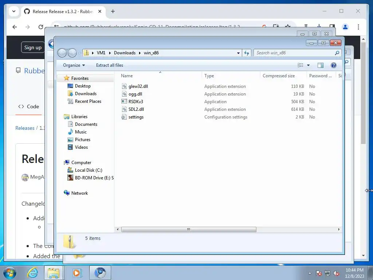Click the search magnifier icon in Explorer

(337, 53)
